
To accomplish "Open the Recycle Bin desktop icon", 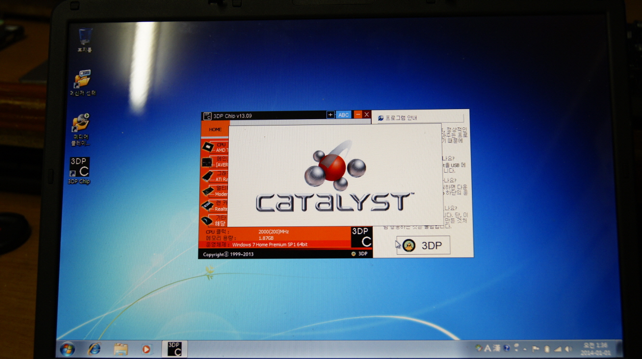I will click(85, 40).
